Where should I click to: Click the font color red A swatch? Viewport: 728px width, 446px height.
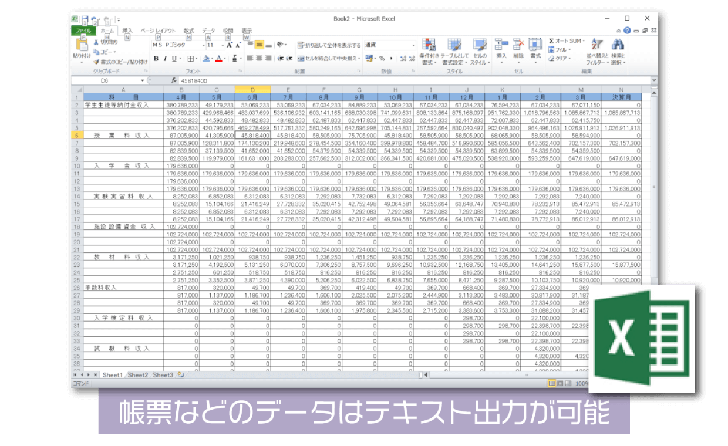pos(219,59)
